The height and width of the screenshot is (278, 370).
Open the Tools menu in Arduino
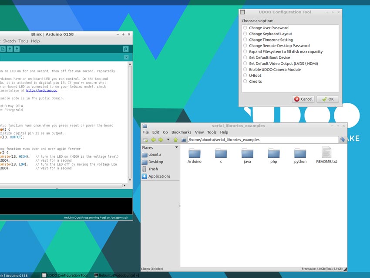tap(24, 41)
